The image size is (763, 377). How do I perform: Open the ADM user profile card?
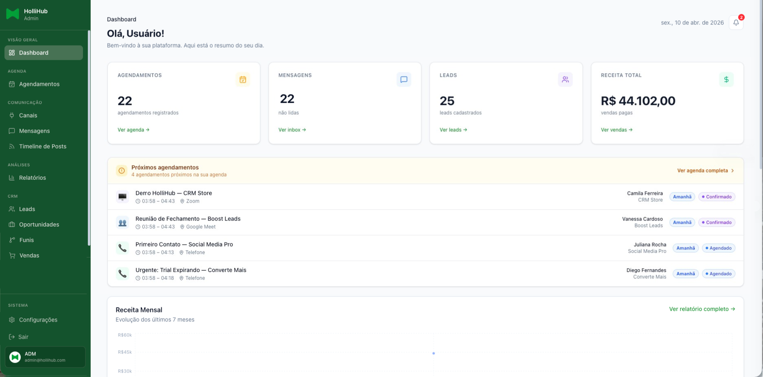click(45, 357)
